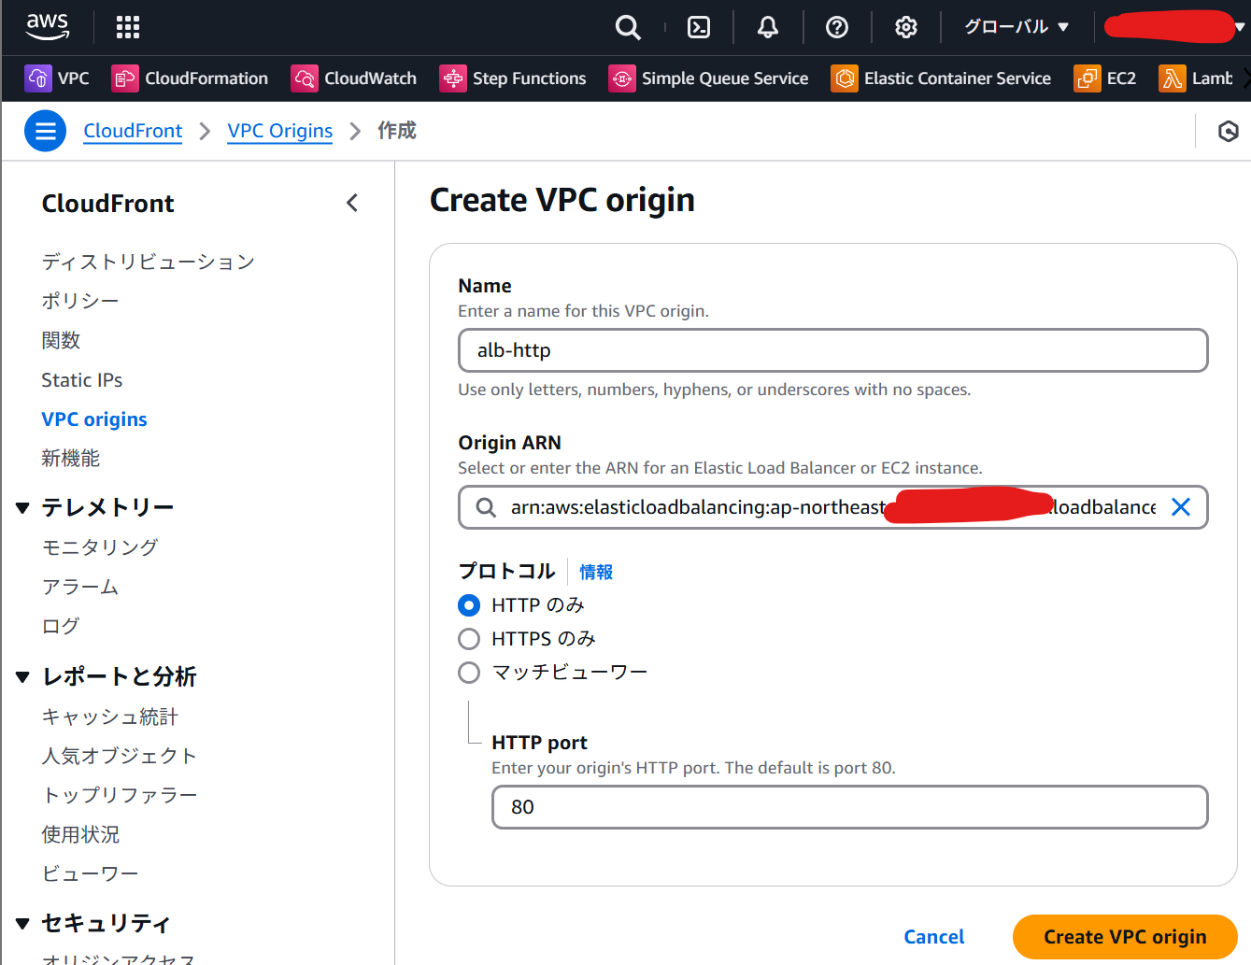Open the help question mark icon
This screenshot has height=965, width=1251.
coord(837,27)
